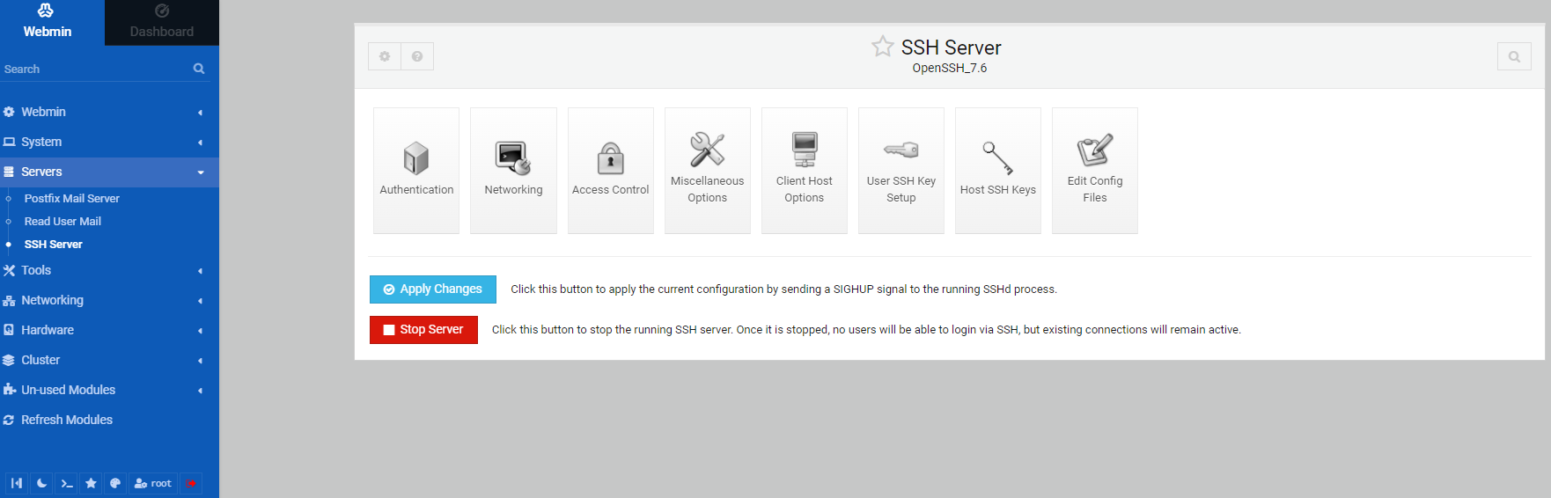This screenshot has width=1551, height=498.
Task: Open theme configuration via the palette icon
Action: [115, 483]
